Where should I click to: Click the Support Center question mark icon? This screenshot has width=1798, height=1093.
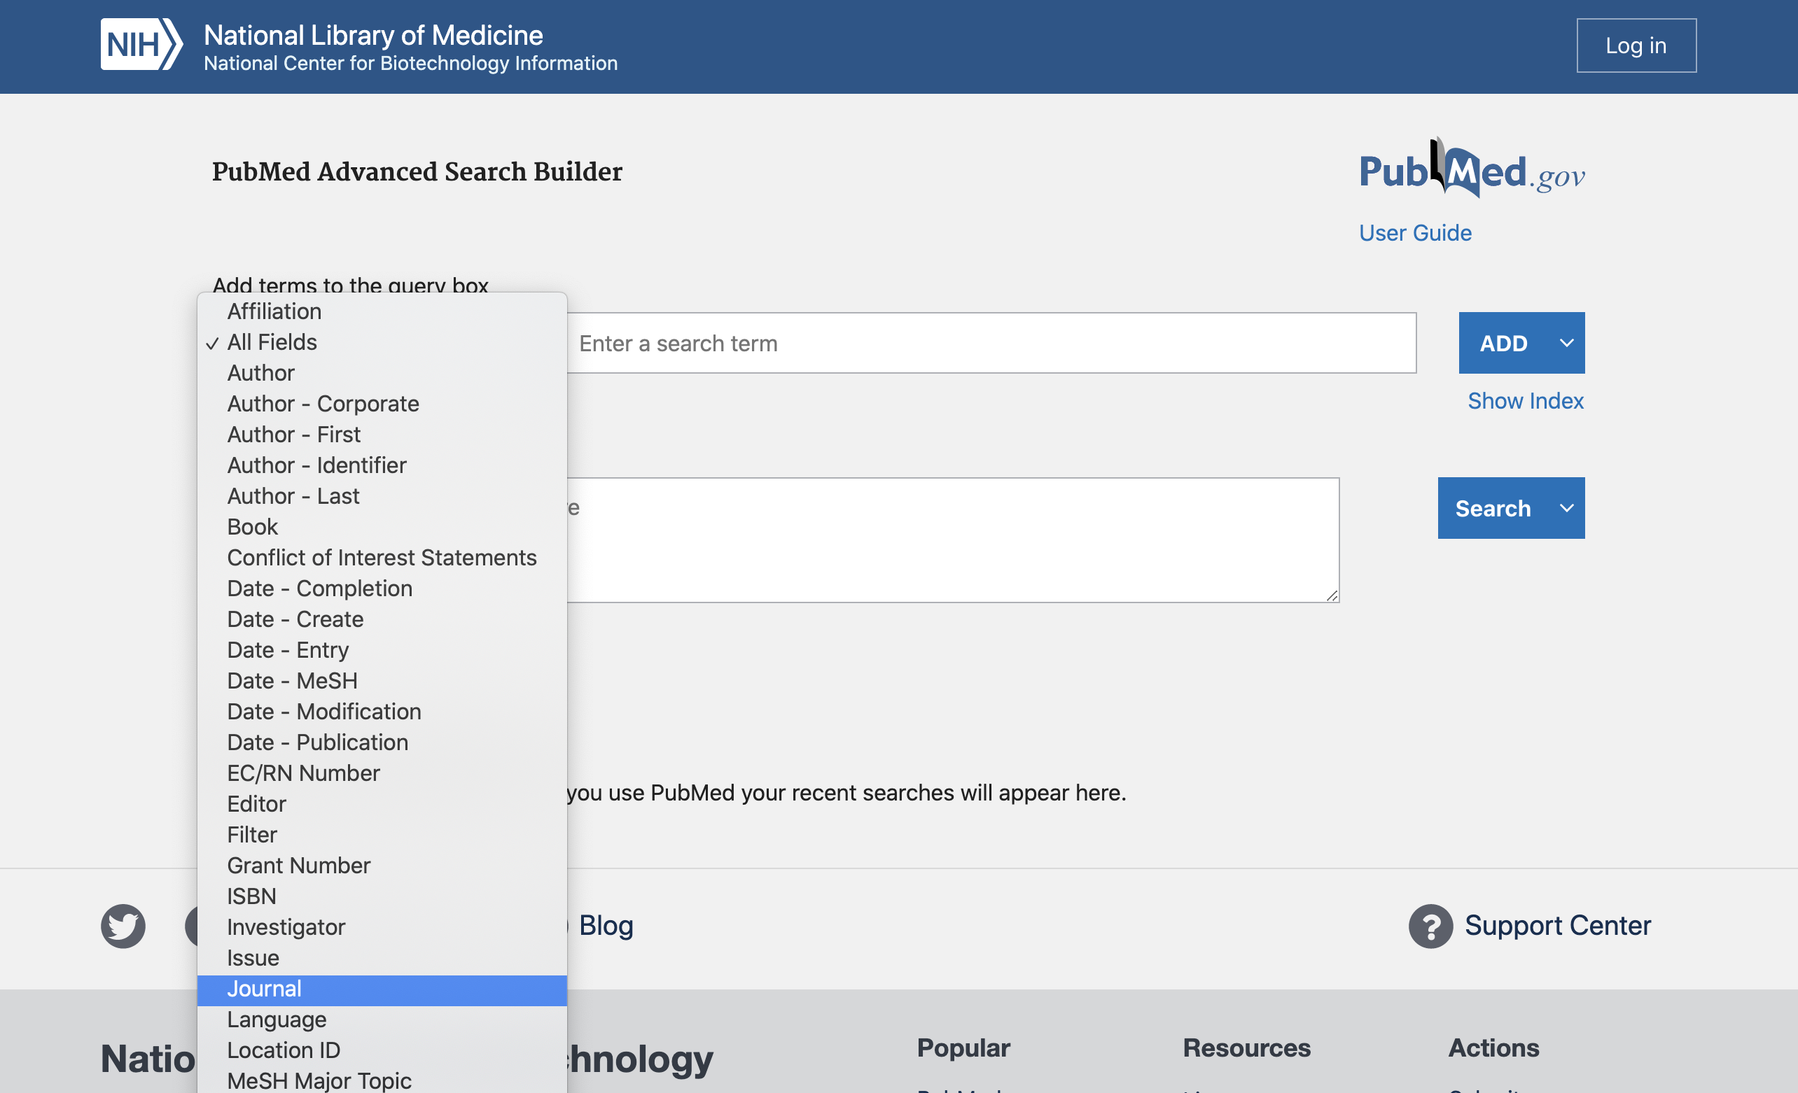coord(1430,926)
